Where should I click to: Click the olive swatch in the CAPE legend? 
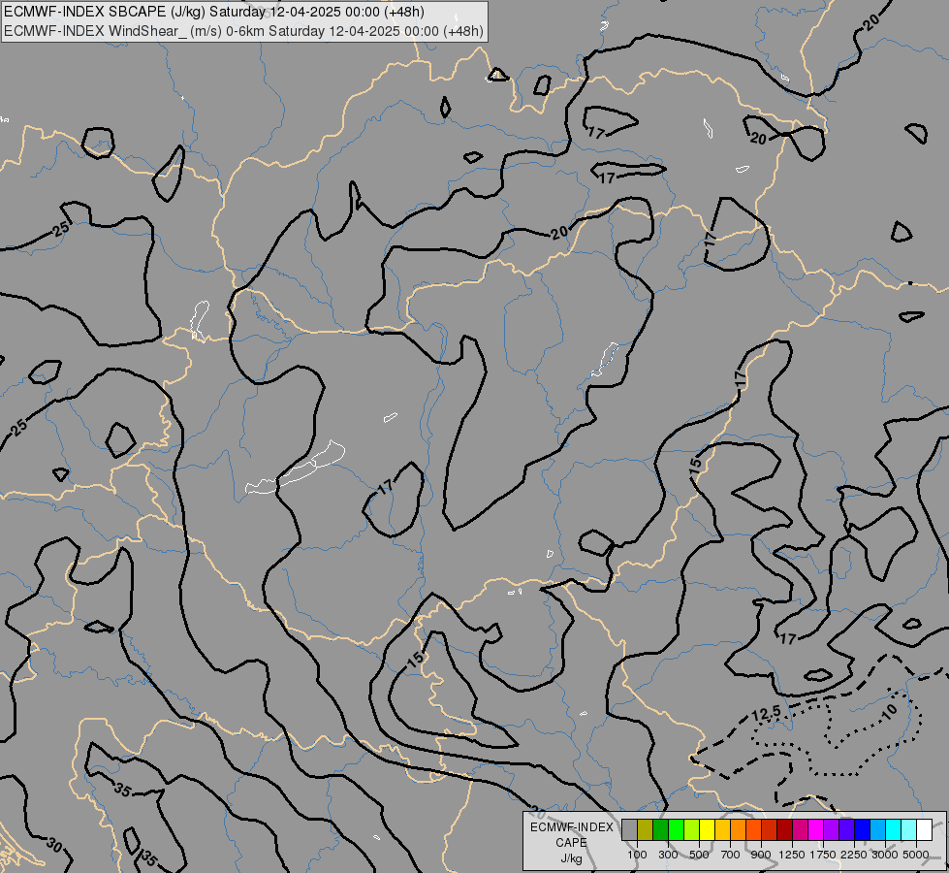click(x=646, y=829)
